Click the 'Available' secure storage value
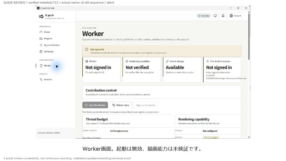Image resolution: width=286 pixels, height=161 pixels. coord(175,68)
